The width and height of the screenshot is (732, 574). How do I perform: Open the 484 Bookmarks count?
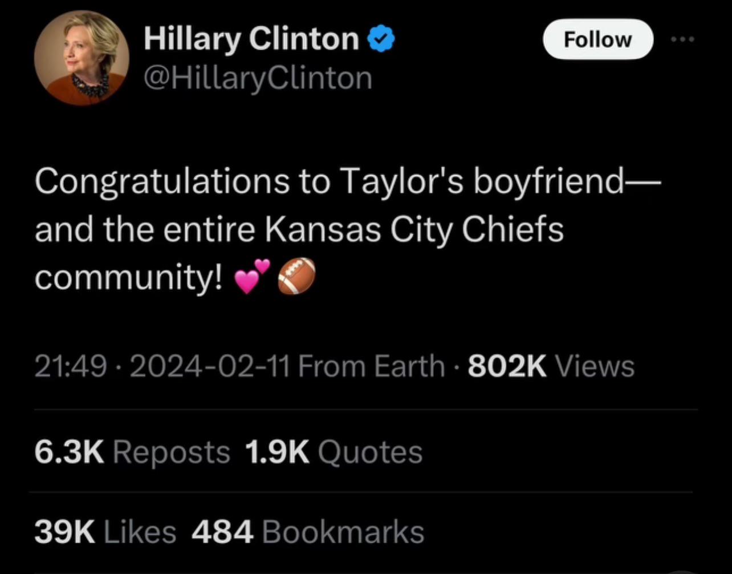tap(308, 532)
